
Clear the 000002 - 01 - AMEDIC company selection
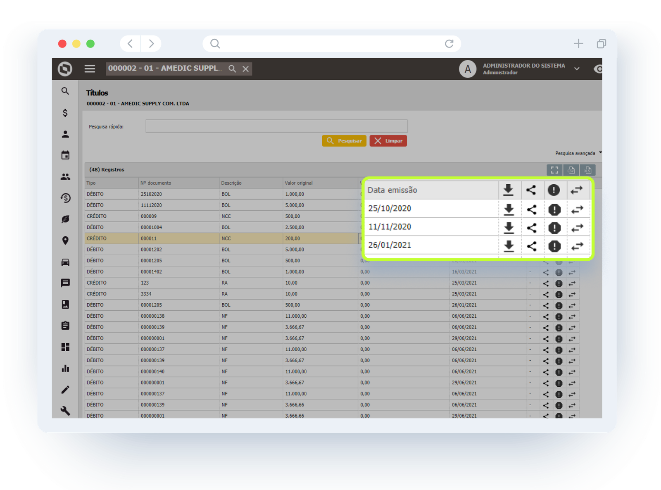tap(246, 69)
